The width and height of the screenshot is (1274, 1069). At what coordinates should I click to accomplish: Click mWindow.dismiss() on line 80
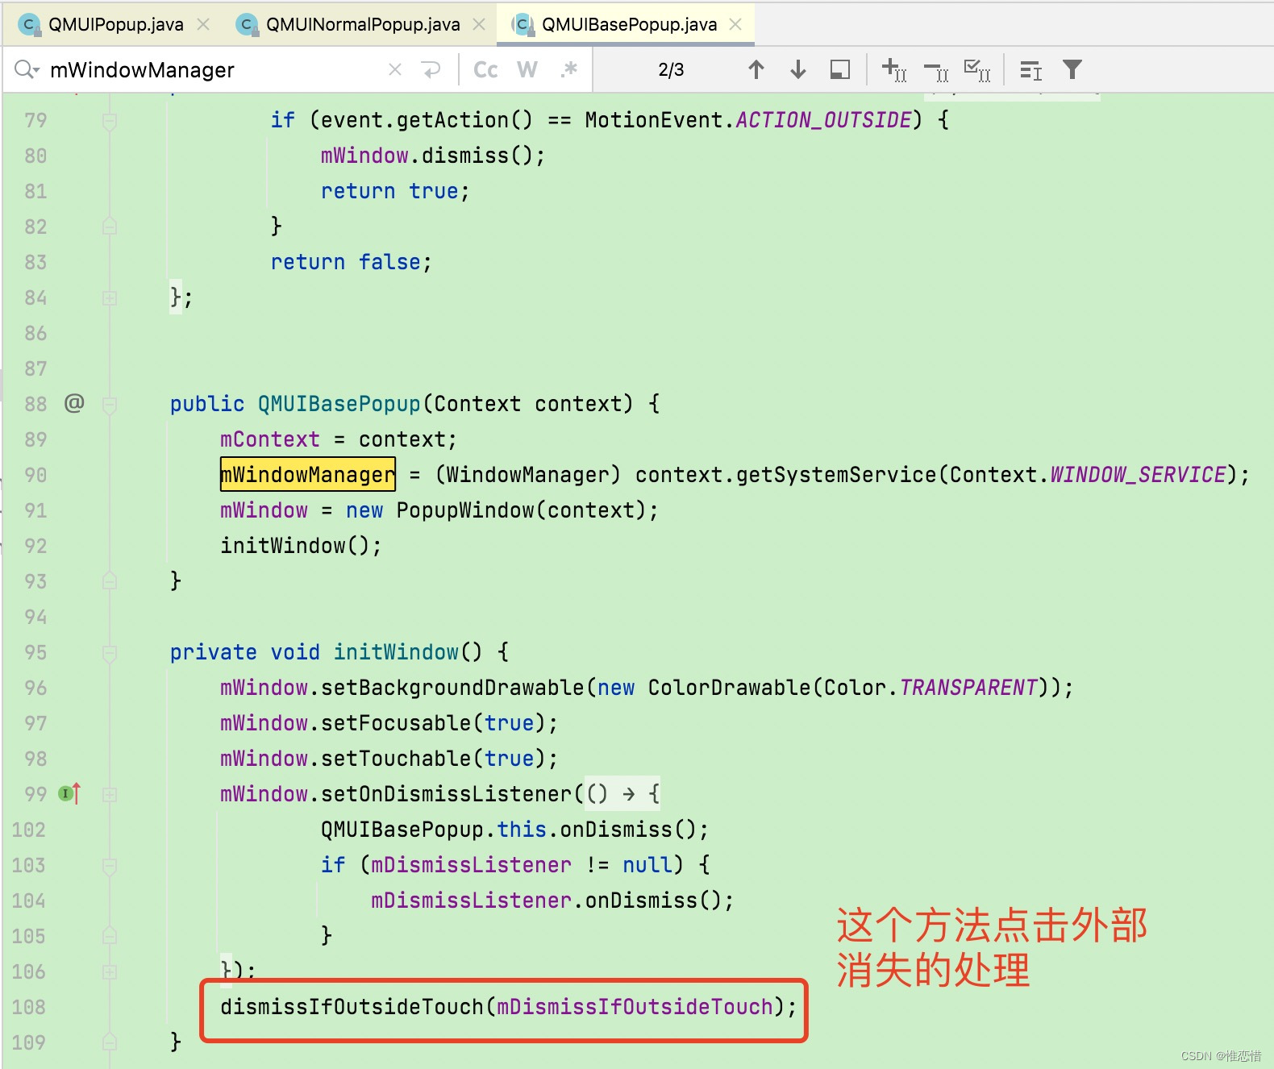pyautogui.click(x=427, y=156)
